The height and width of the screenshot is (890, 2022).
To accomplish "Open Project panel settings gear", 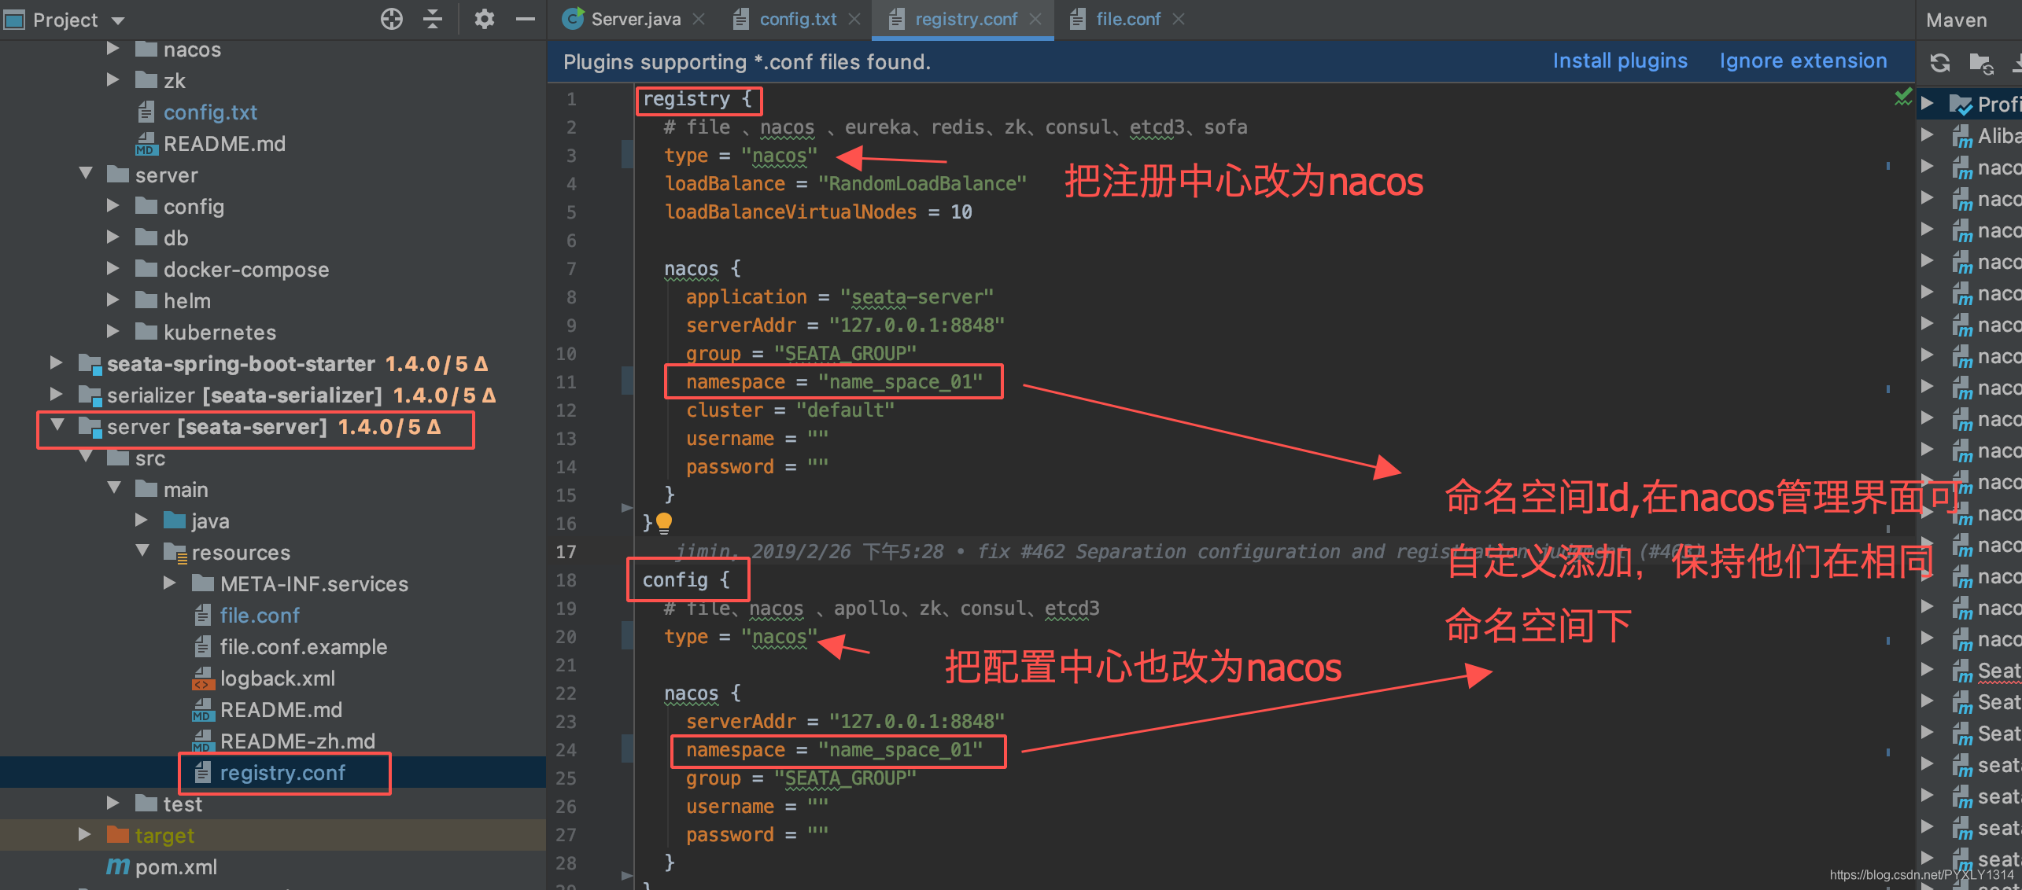I will click(x=484, y=19).
